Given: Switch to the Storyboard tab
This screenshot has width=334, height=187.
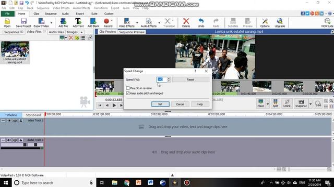Looking at the screenshot, I should pyautogui.click(x=33, y=115).
